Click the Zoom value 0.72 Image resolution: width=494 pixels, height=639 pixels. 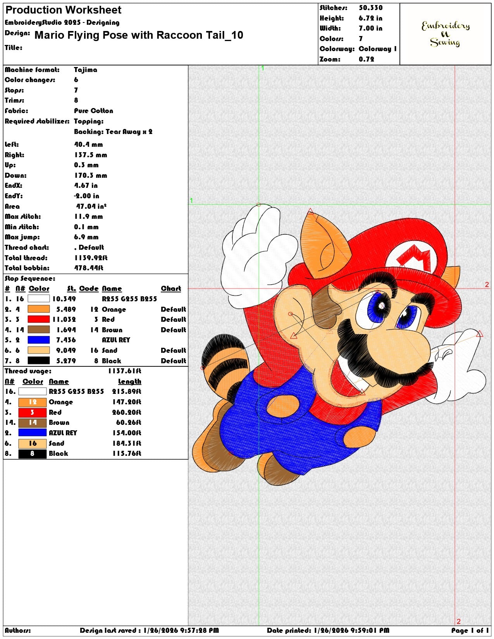click(367, 59)
